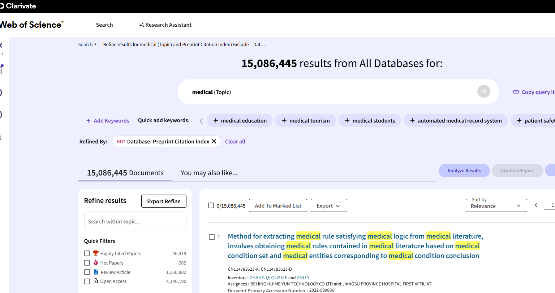Select the Research Assistant sparkle icon

[142, 25]
